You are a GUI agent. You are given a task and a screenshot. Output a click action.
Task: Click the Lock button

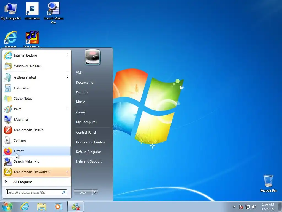click(83, 192)
